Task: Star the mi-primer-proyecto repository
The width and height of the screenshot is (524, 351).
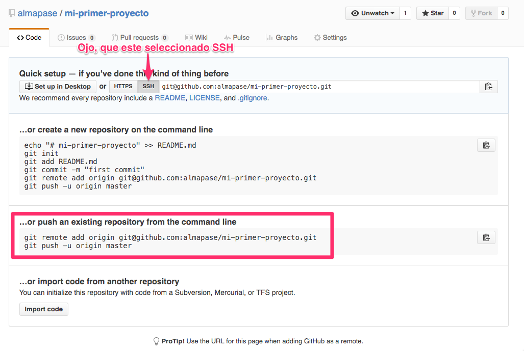Action: pyautogui.click(x=433, y=13)
